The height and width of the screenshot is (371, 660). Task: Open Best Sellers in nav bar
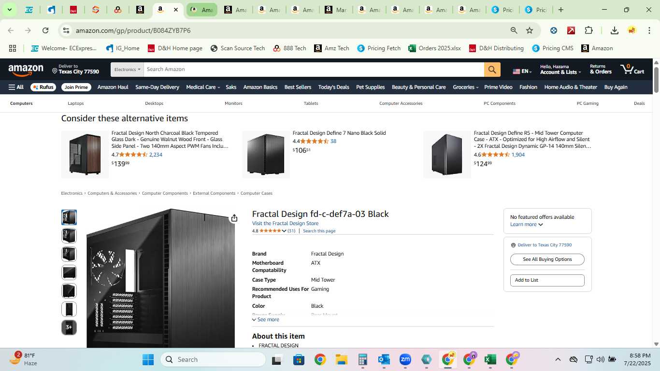coord(298,87)
